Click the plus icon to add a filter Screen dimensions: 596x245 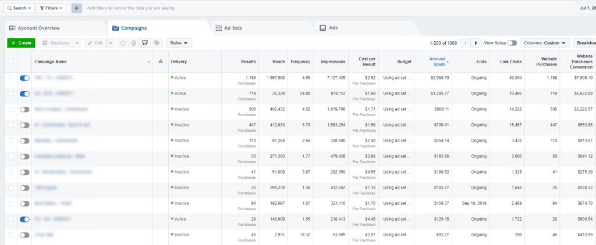click(x=77, y=8)
